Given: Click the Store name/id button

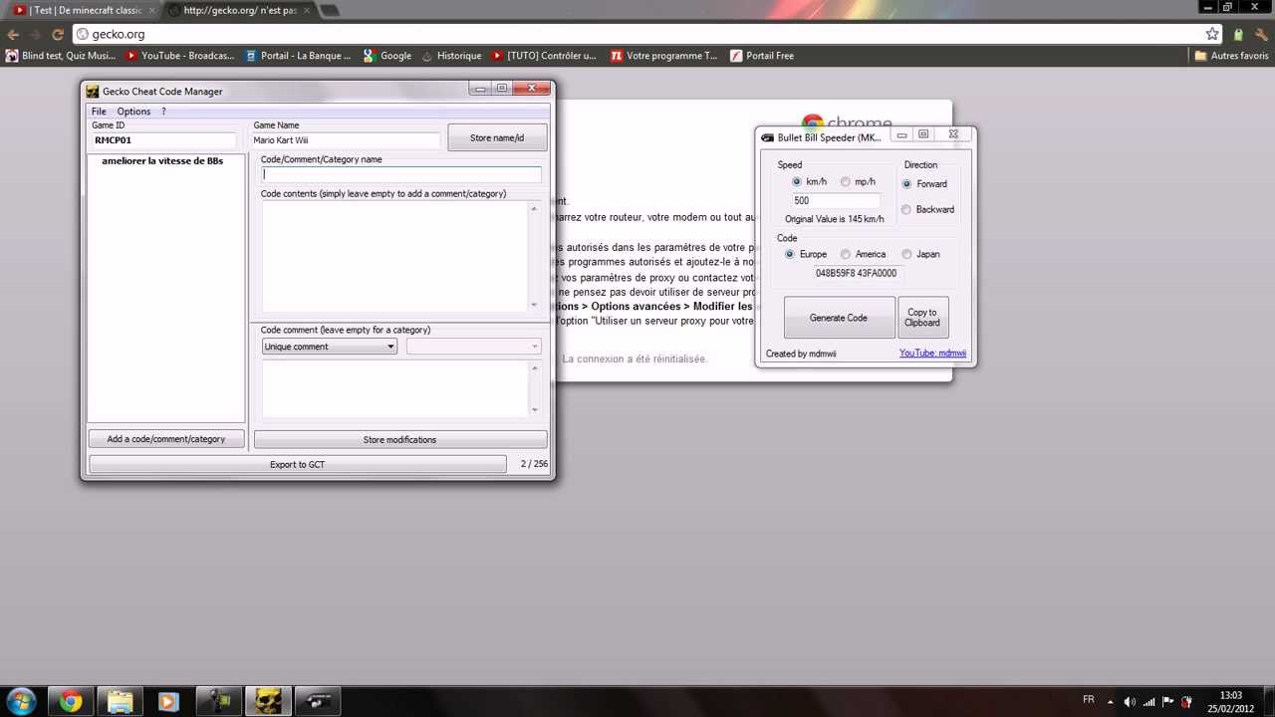Looking at the screenshot, I should [497, 137].
